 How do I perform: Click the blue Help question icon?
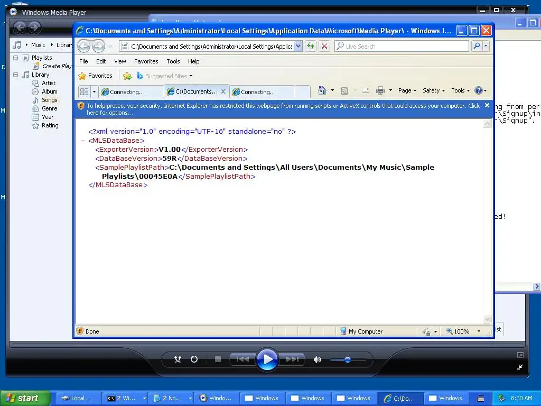click(x=479, y=90)
